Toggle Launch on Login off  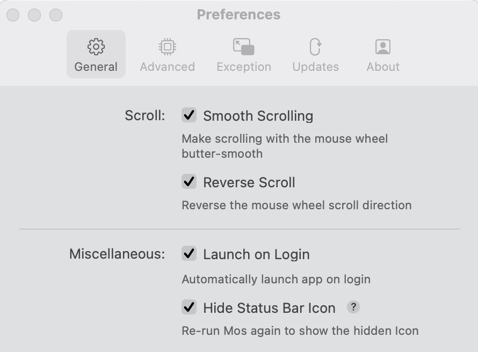189,254
